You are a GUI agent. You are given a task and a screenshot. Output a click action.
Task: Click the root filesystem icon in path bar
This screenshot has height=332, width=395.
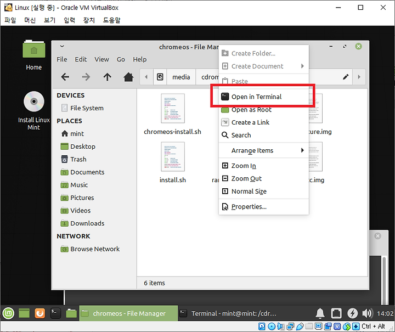point(160,77)
